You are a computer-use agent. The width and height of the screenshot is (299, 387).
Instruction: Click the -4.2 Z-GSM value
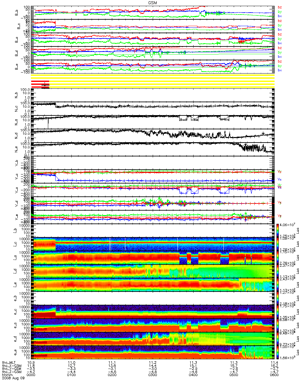[31, 372]
